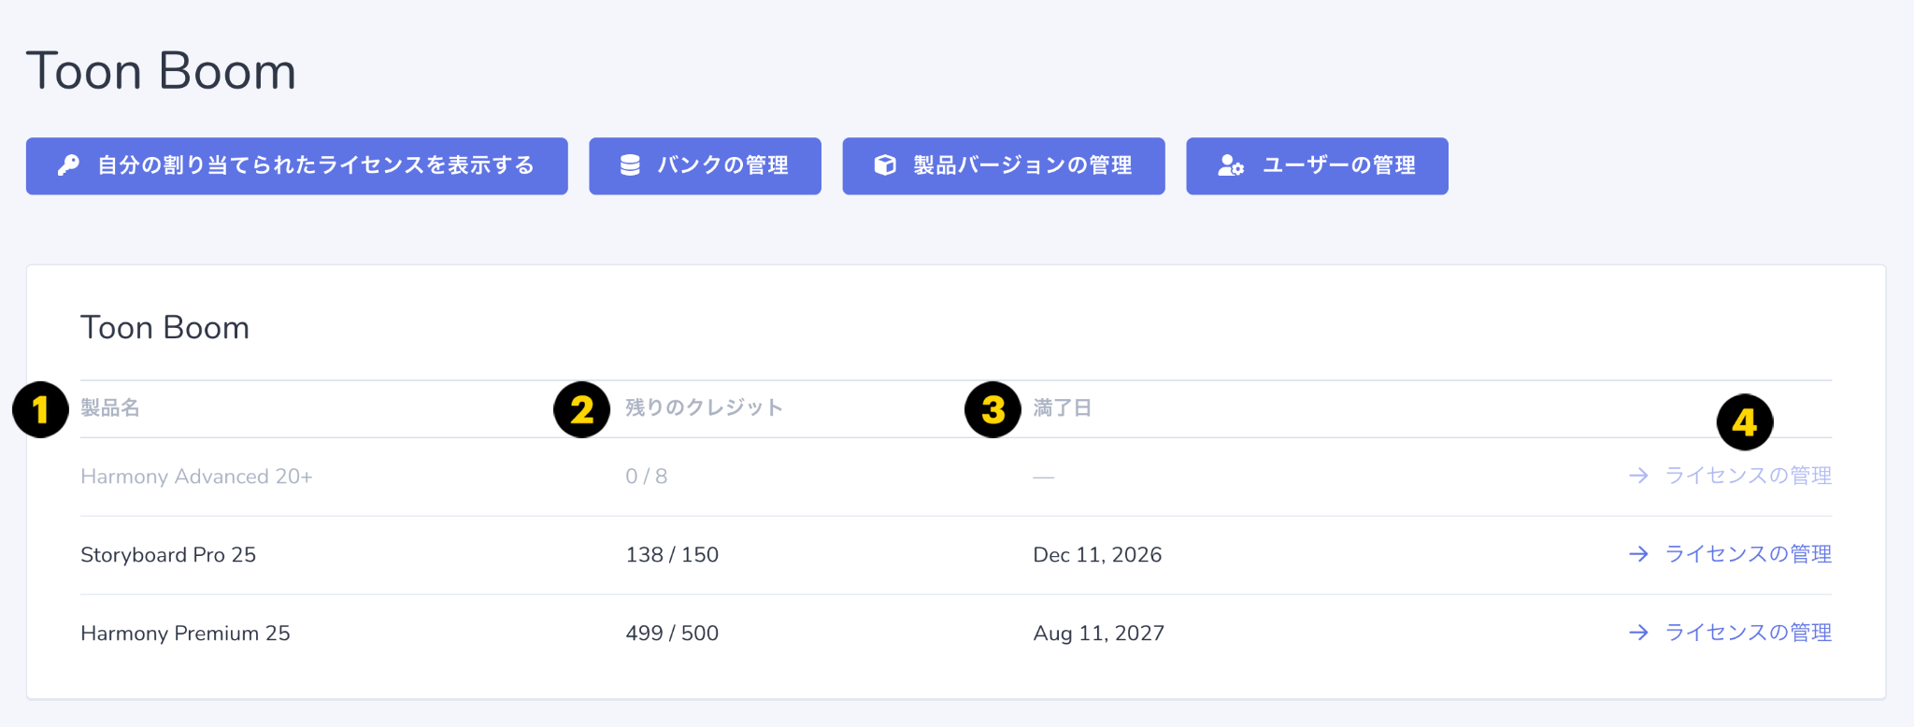Open 製品バージョンの管理 button
This screenshot has width=1914, height=727.
click(x=1004, y=166)
